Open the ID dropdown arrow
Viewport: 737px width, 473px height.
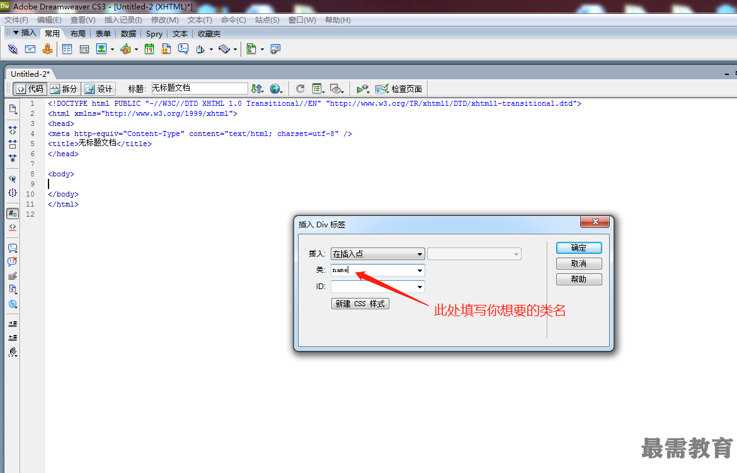pyautogui.click(x=420, y=287)
